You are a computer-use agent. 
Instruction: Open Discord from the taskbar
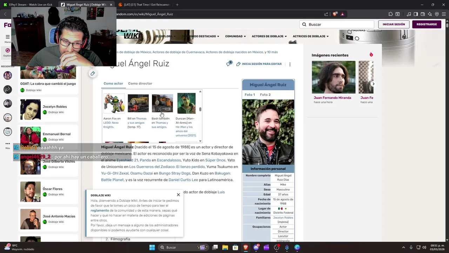pyautogui.click(x=256, y=247)
